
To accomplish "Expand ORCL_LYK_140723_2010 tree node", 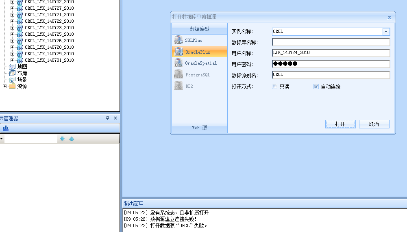I will pos(12,28).
